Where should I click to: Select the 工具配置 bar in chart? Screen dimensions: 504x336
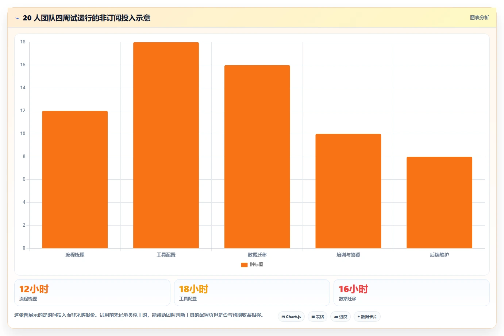pos(166,145)
